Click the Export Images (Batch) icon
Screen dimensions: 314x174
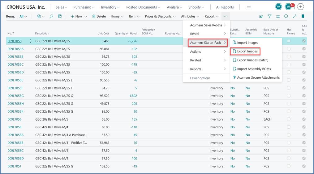click(x=234, y=60)
